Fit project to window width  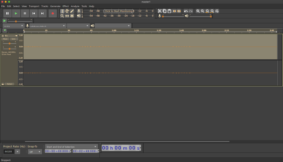(x=212, y=11)
